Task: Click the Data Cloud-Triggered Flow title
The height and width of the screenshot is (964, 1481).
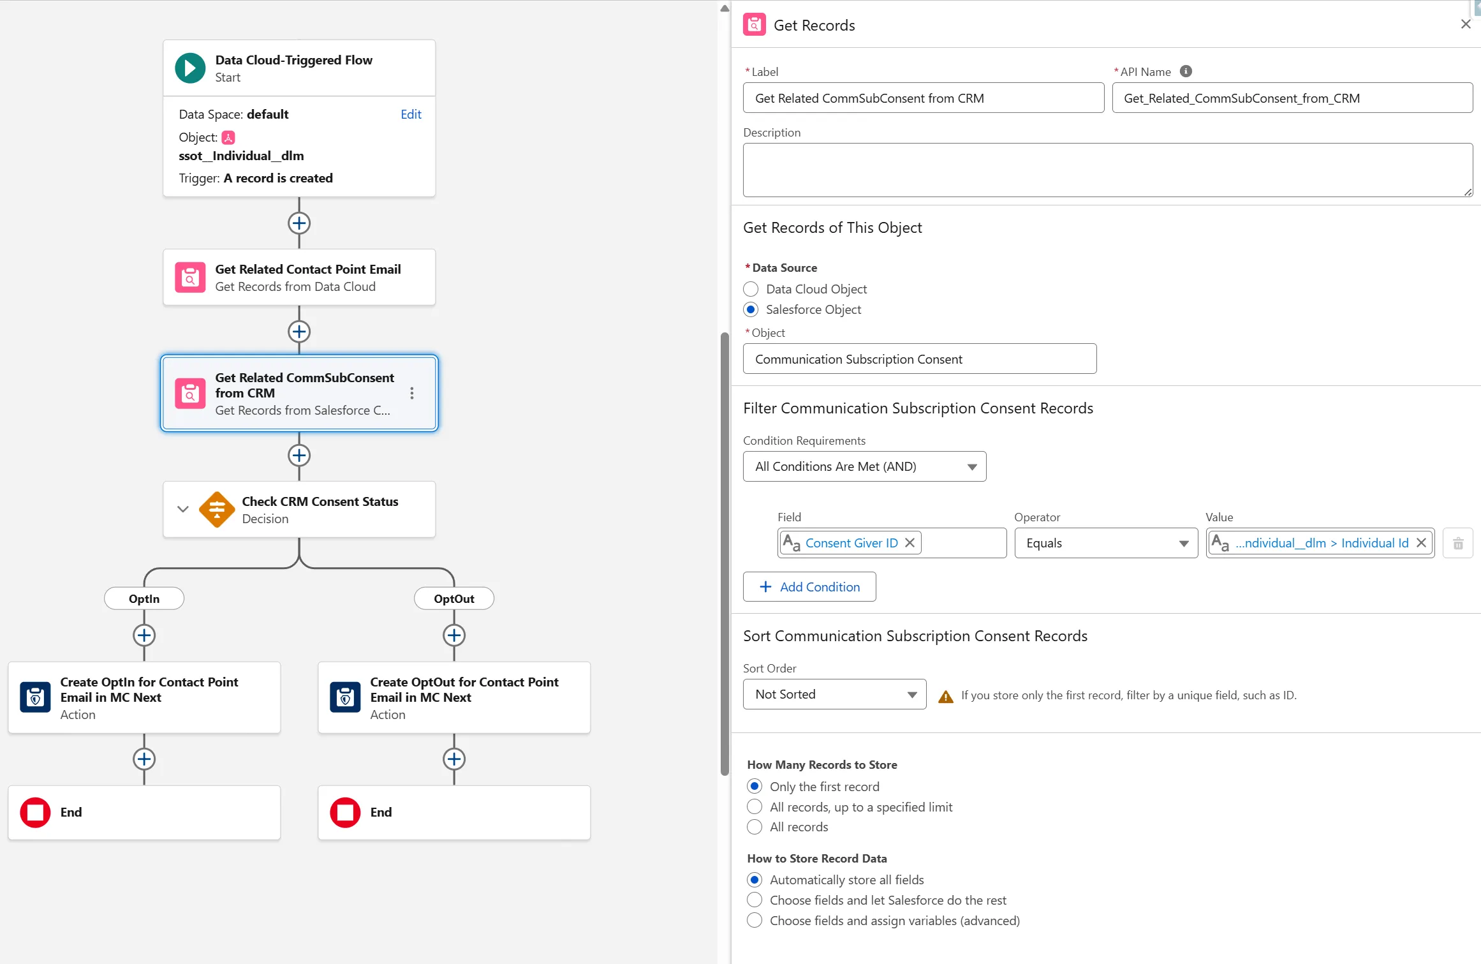Action: click(293, 60)
